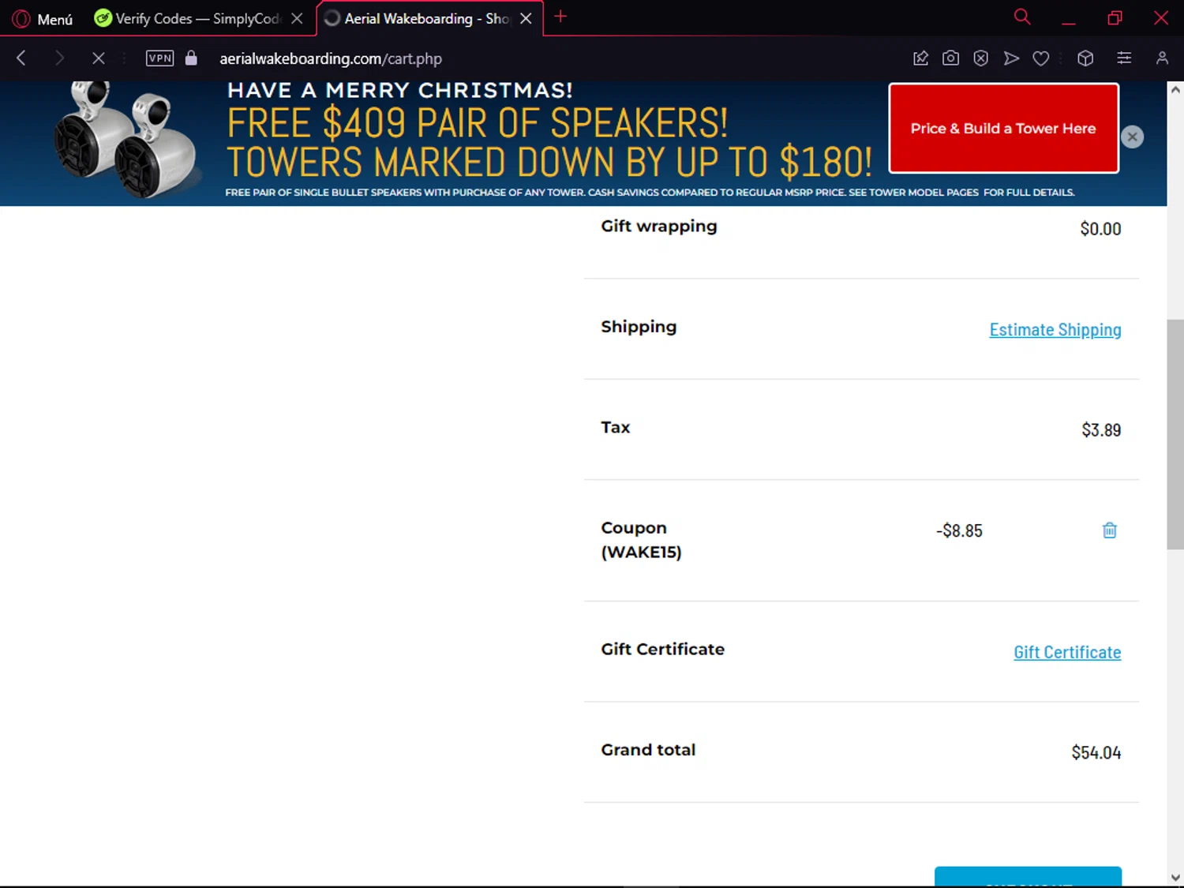Close the Opera browser window

click(x=1160, y=17)
